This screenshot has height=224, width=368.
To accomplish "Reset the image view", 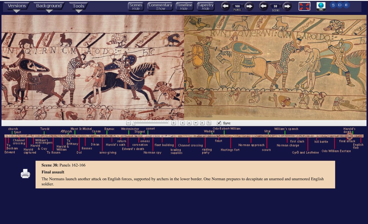I will click(209, 123).
